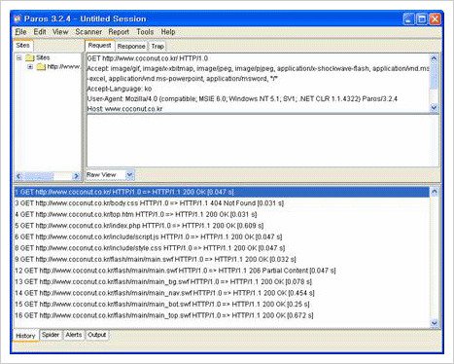Click the Sites root folder icon
The width and height of the screenshot is (454, 364).
pyautogui.click(x=30, y=57)
